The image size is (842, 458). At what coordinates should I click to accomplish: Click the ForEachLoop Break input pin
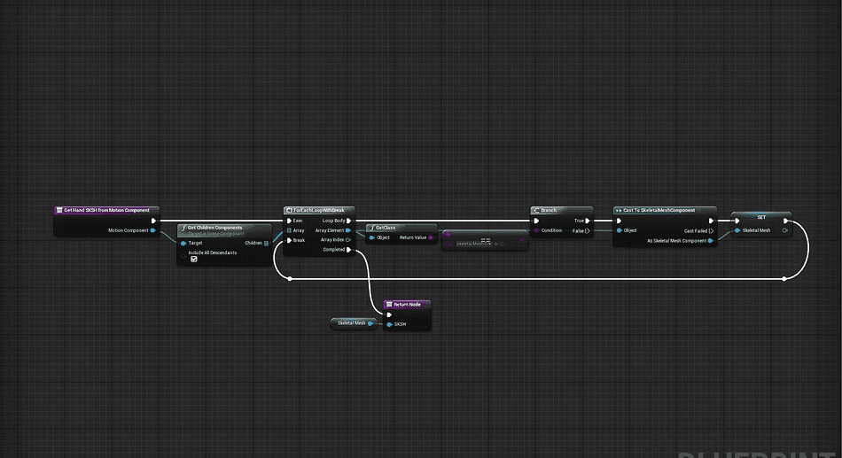(x=290, y=240)
